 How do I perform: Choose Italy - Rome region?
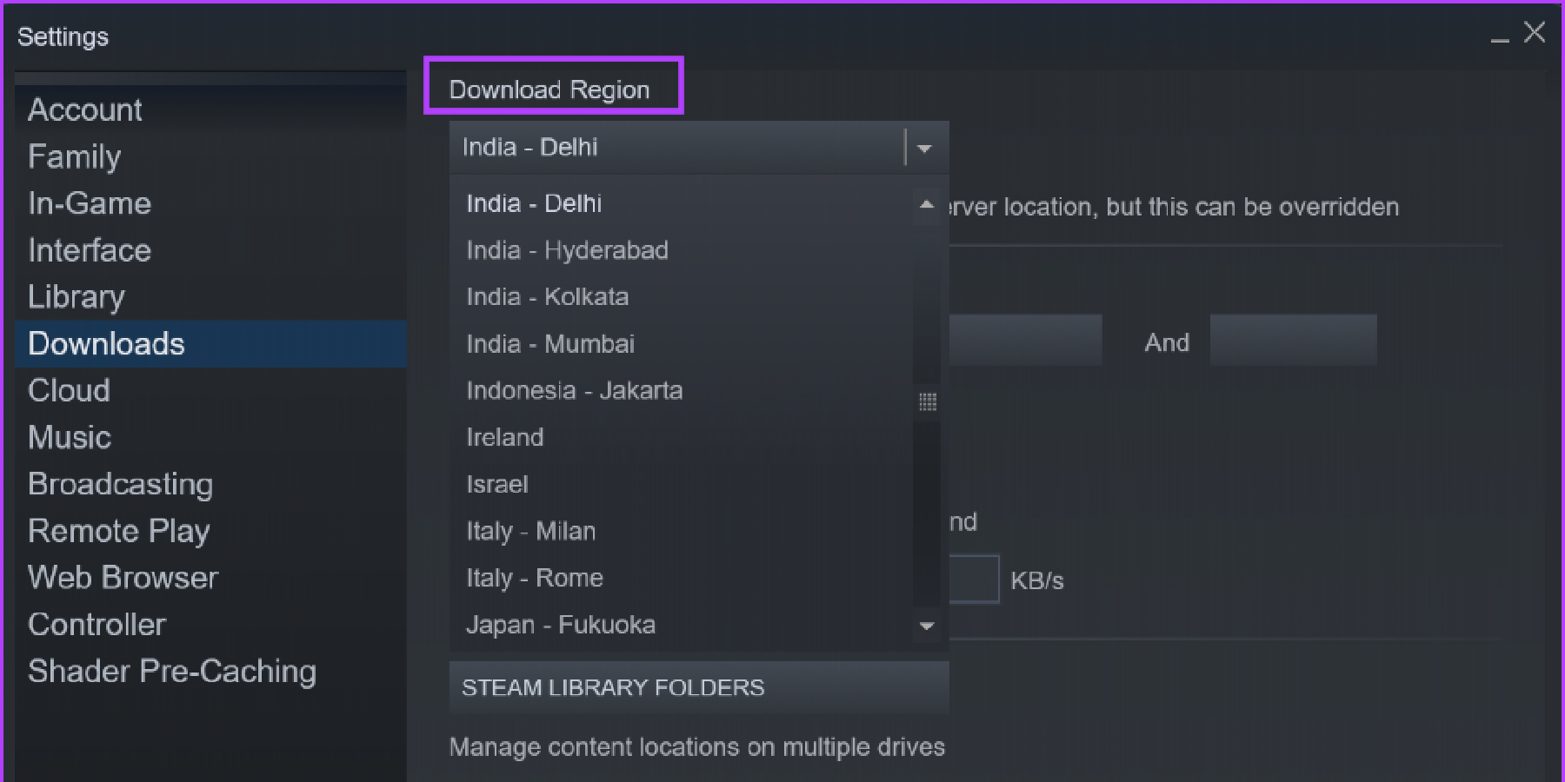pos(681,578)
